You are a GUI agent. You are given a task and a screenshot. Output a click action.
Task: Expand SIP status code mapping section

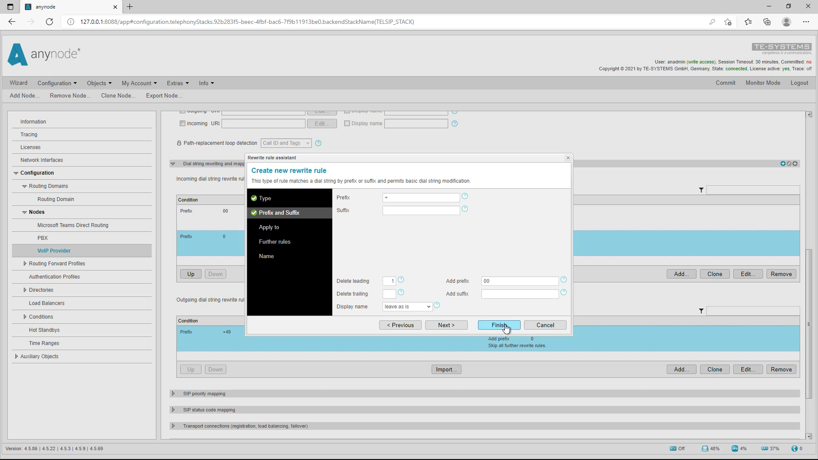click(x=173, y=410)
